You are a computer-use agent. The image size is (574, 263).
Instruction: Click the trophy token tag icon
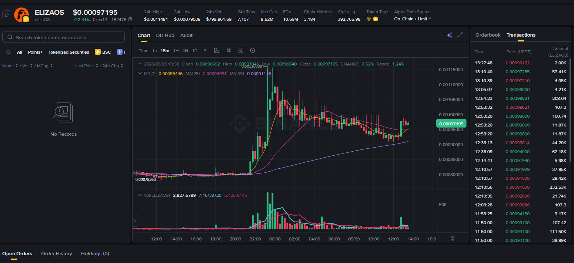[x=368, y=19]
